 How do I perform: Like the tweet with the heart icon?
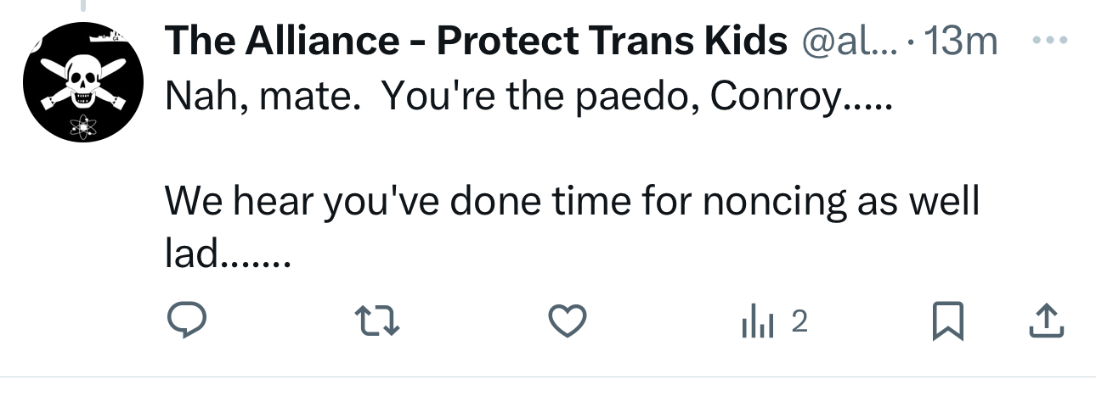567,321
